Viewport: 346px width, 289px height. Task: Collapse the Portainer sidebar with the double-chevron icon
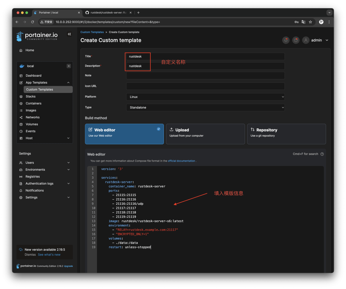[69, 34]
